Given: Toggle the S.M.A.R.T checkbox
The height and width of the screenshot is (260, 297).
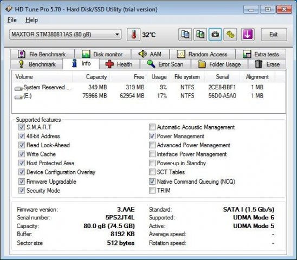Looking at the screenshot, I should (x=21, y=127).
